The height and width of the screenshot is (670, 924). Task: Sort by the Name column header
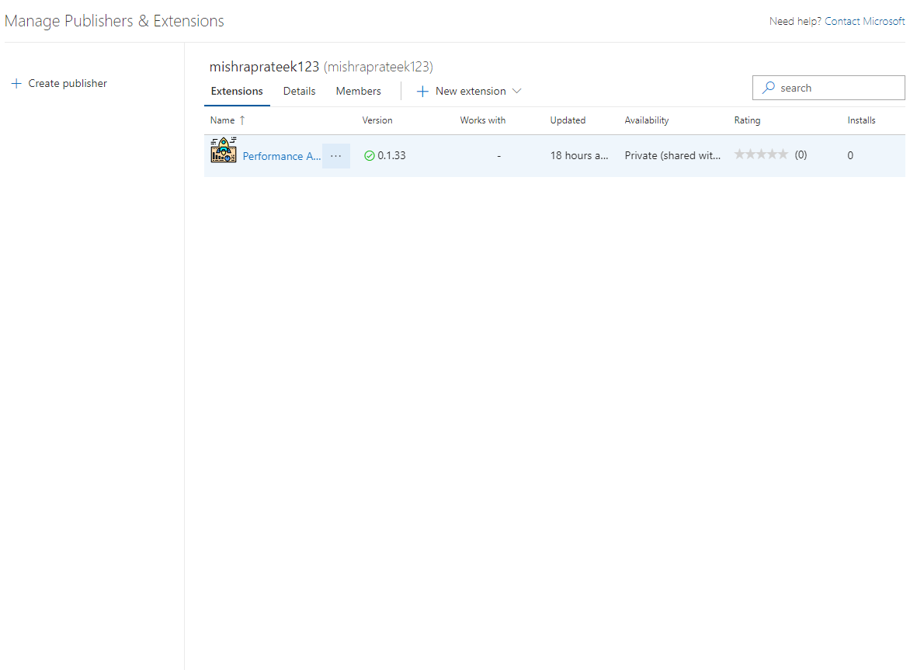pyautogui.click(x=222, y=120)
